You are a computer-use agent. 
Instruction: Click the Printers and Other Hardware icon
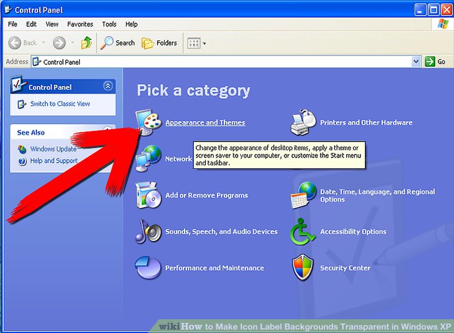click(x=303, y=122)
